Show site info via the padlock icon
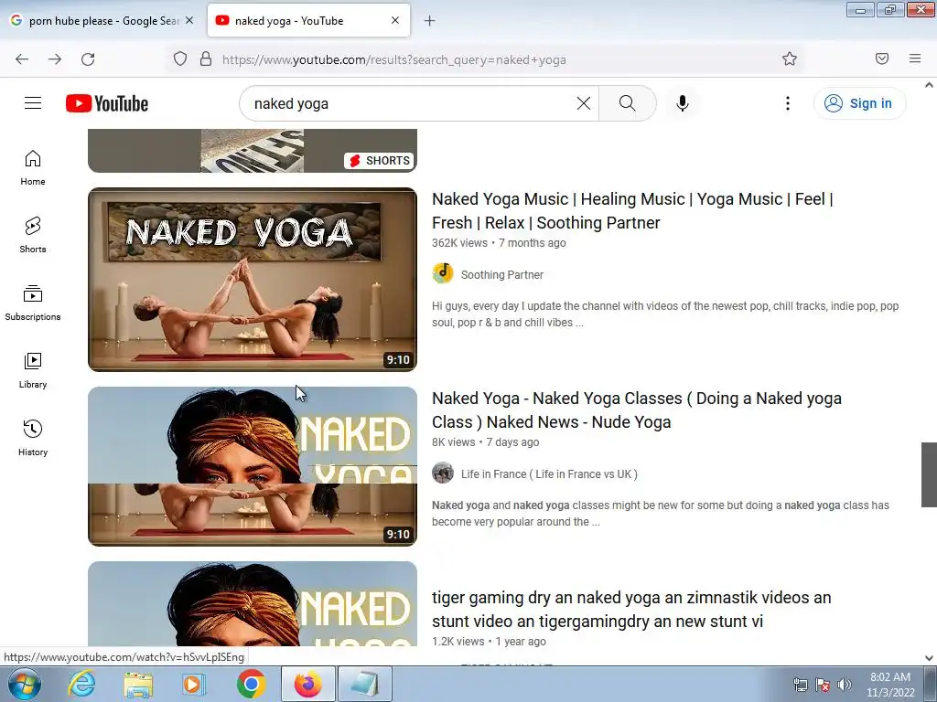Viewport: 937px width, 702px height. click(206, 59)
